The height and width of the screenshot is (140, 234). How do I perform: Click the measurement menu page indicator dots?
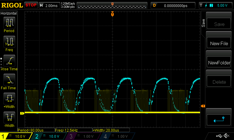(x=1, y=63)
